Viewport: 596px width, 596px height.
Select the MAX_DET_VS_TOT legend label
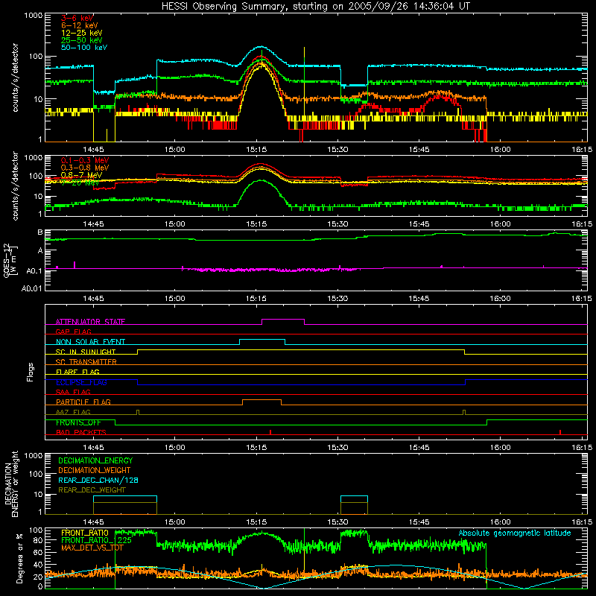click(92, 548)
